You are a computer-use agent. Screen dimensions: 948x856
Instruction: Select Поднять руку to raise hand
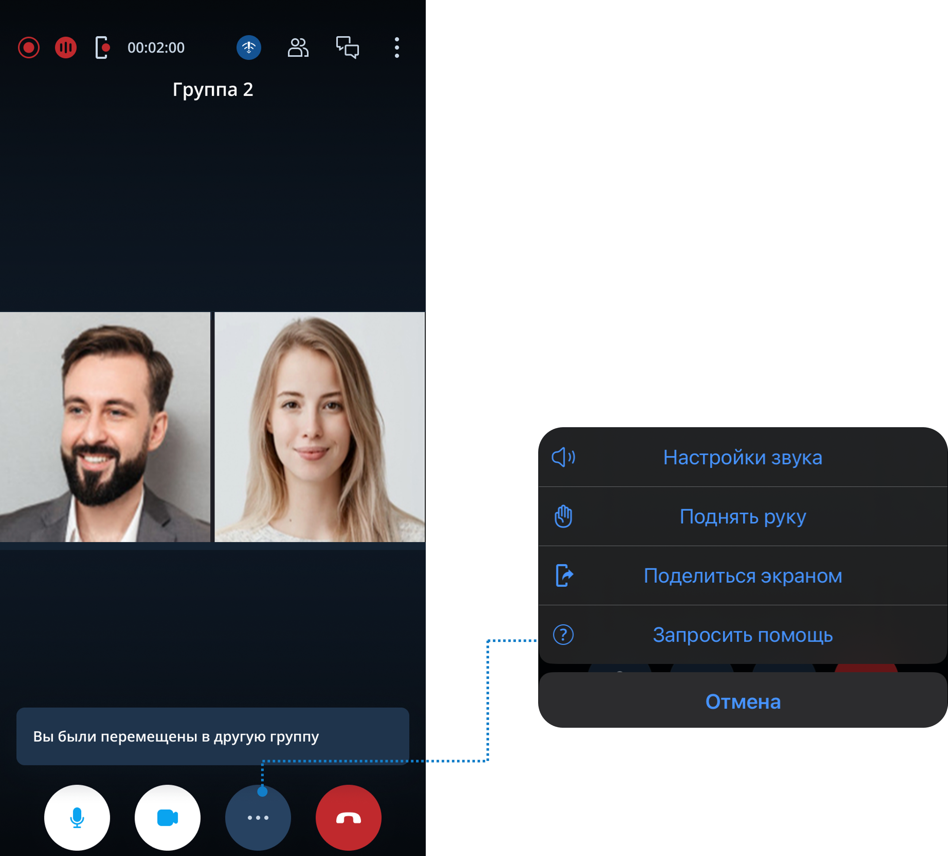(x=742, y=516)
